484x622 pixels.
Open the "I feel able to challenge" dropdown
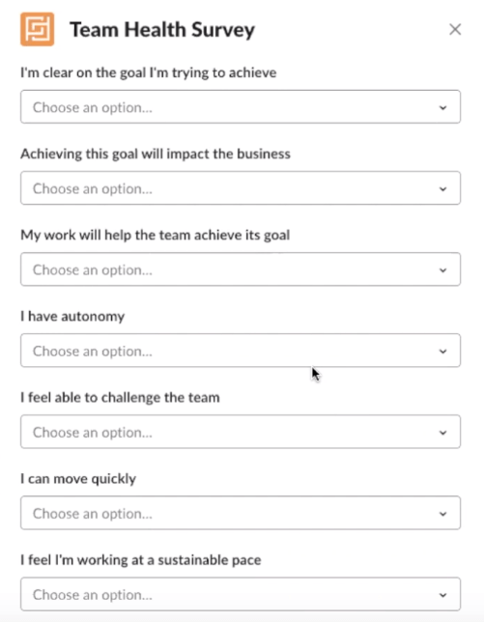pyautogui.click(x=241, y=432)
